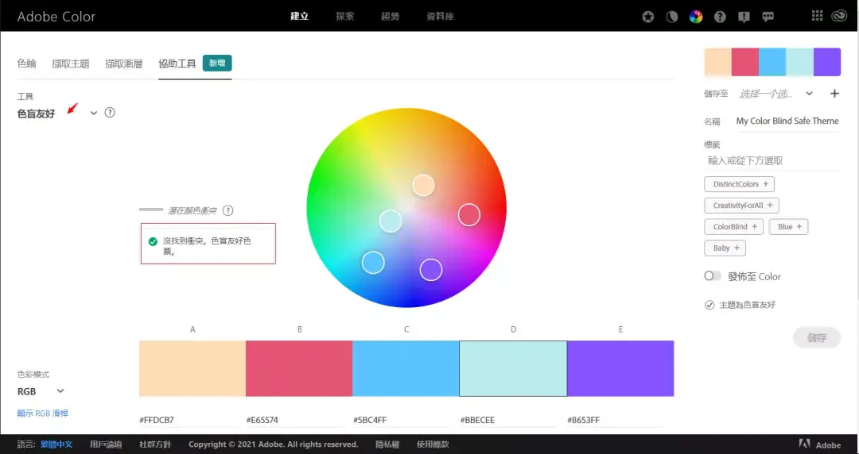Open the 使用條款 footer link
This screenshot has width=859, height=454.
tap(433, 444)
